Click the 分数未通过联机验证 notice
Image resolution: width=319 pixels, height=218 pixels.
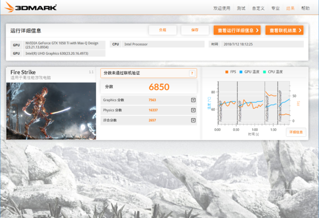coord(149,73)
